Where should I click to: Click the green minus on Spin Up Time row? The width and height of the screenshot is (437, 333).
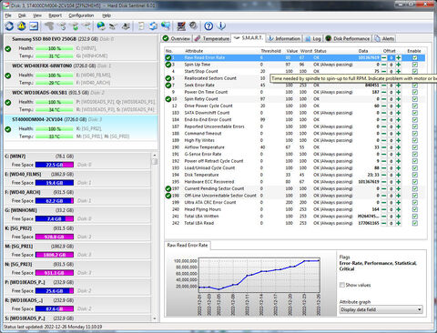click(384, 65)
